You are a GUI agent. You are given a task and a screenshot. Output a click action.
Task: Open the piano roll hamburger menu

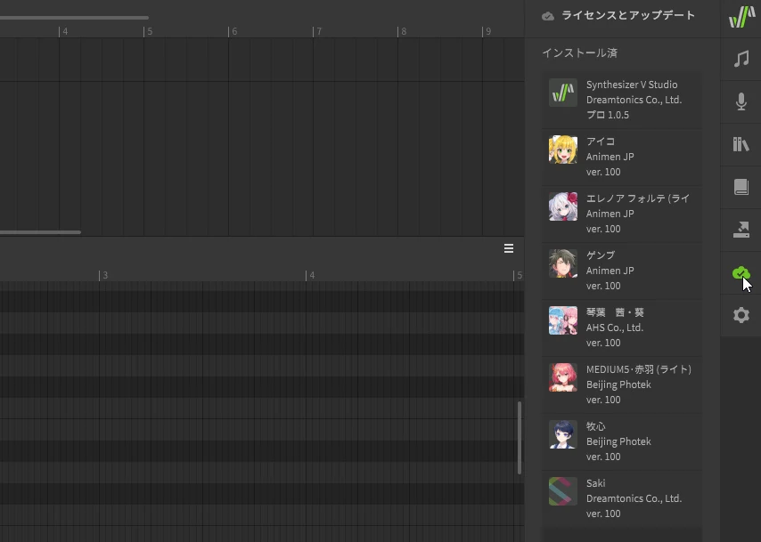(509, 248)
